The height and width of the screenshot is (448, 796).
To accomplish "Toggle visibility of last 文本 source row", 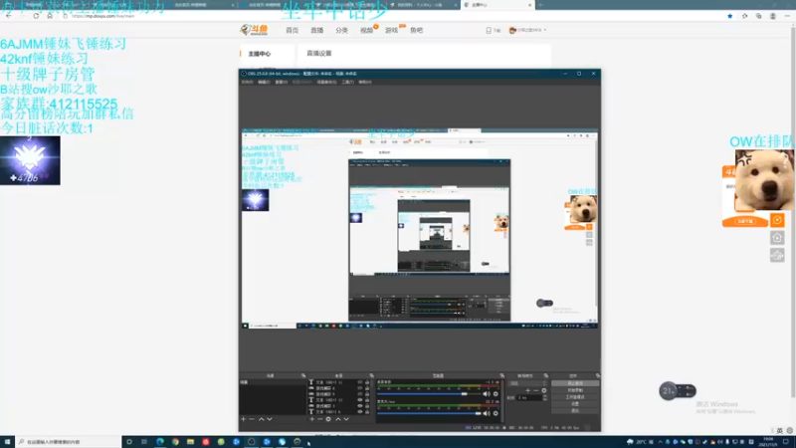I will tap(360, 411).
